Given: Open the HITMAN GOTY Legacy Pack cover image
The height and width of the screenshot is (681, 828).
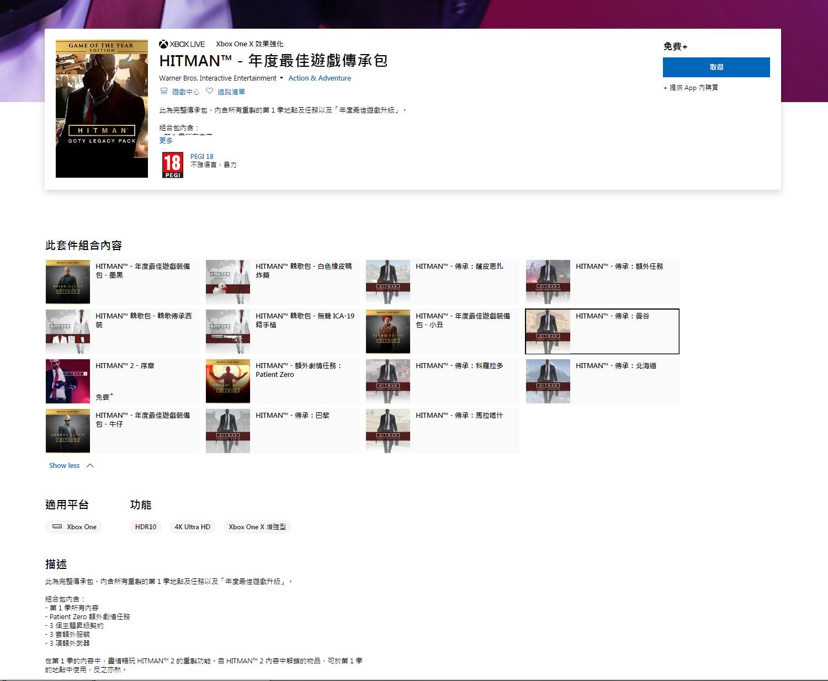Looking at the screenshot, I should pos(102,109).
